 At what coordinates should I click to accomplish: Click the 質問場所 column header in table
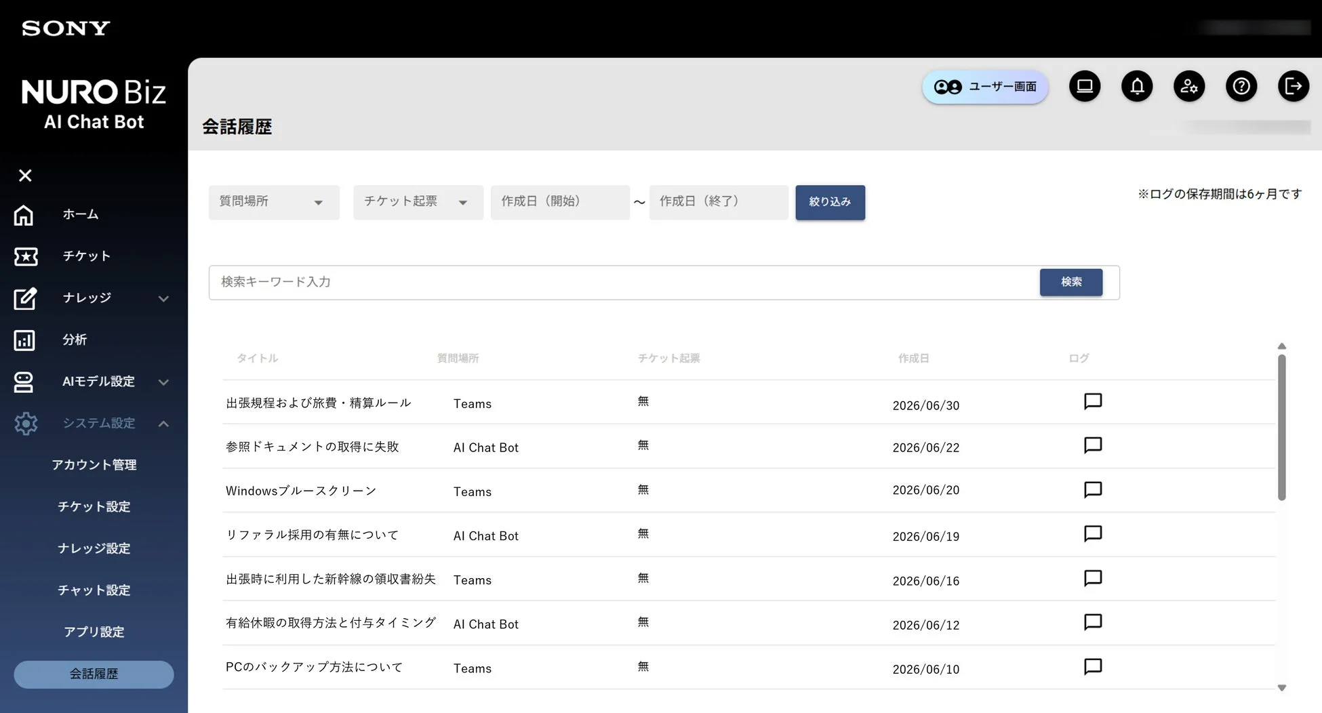click(x=458, y=359)
